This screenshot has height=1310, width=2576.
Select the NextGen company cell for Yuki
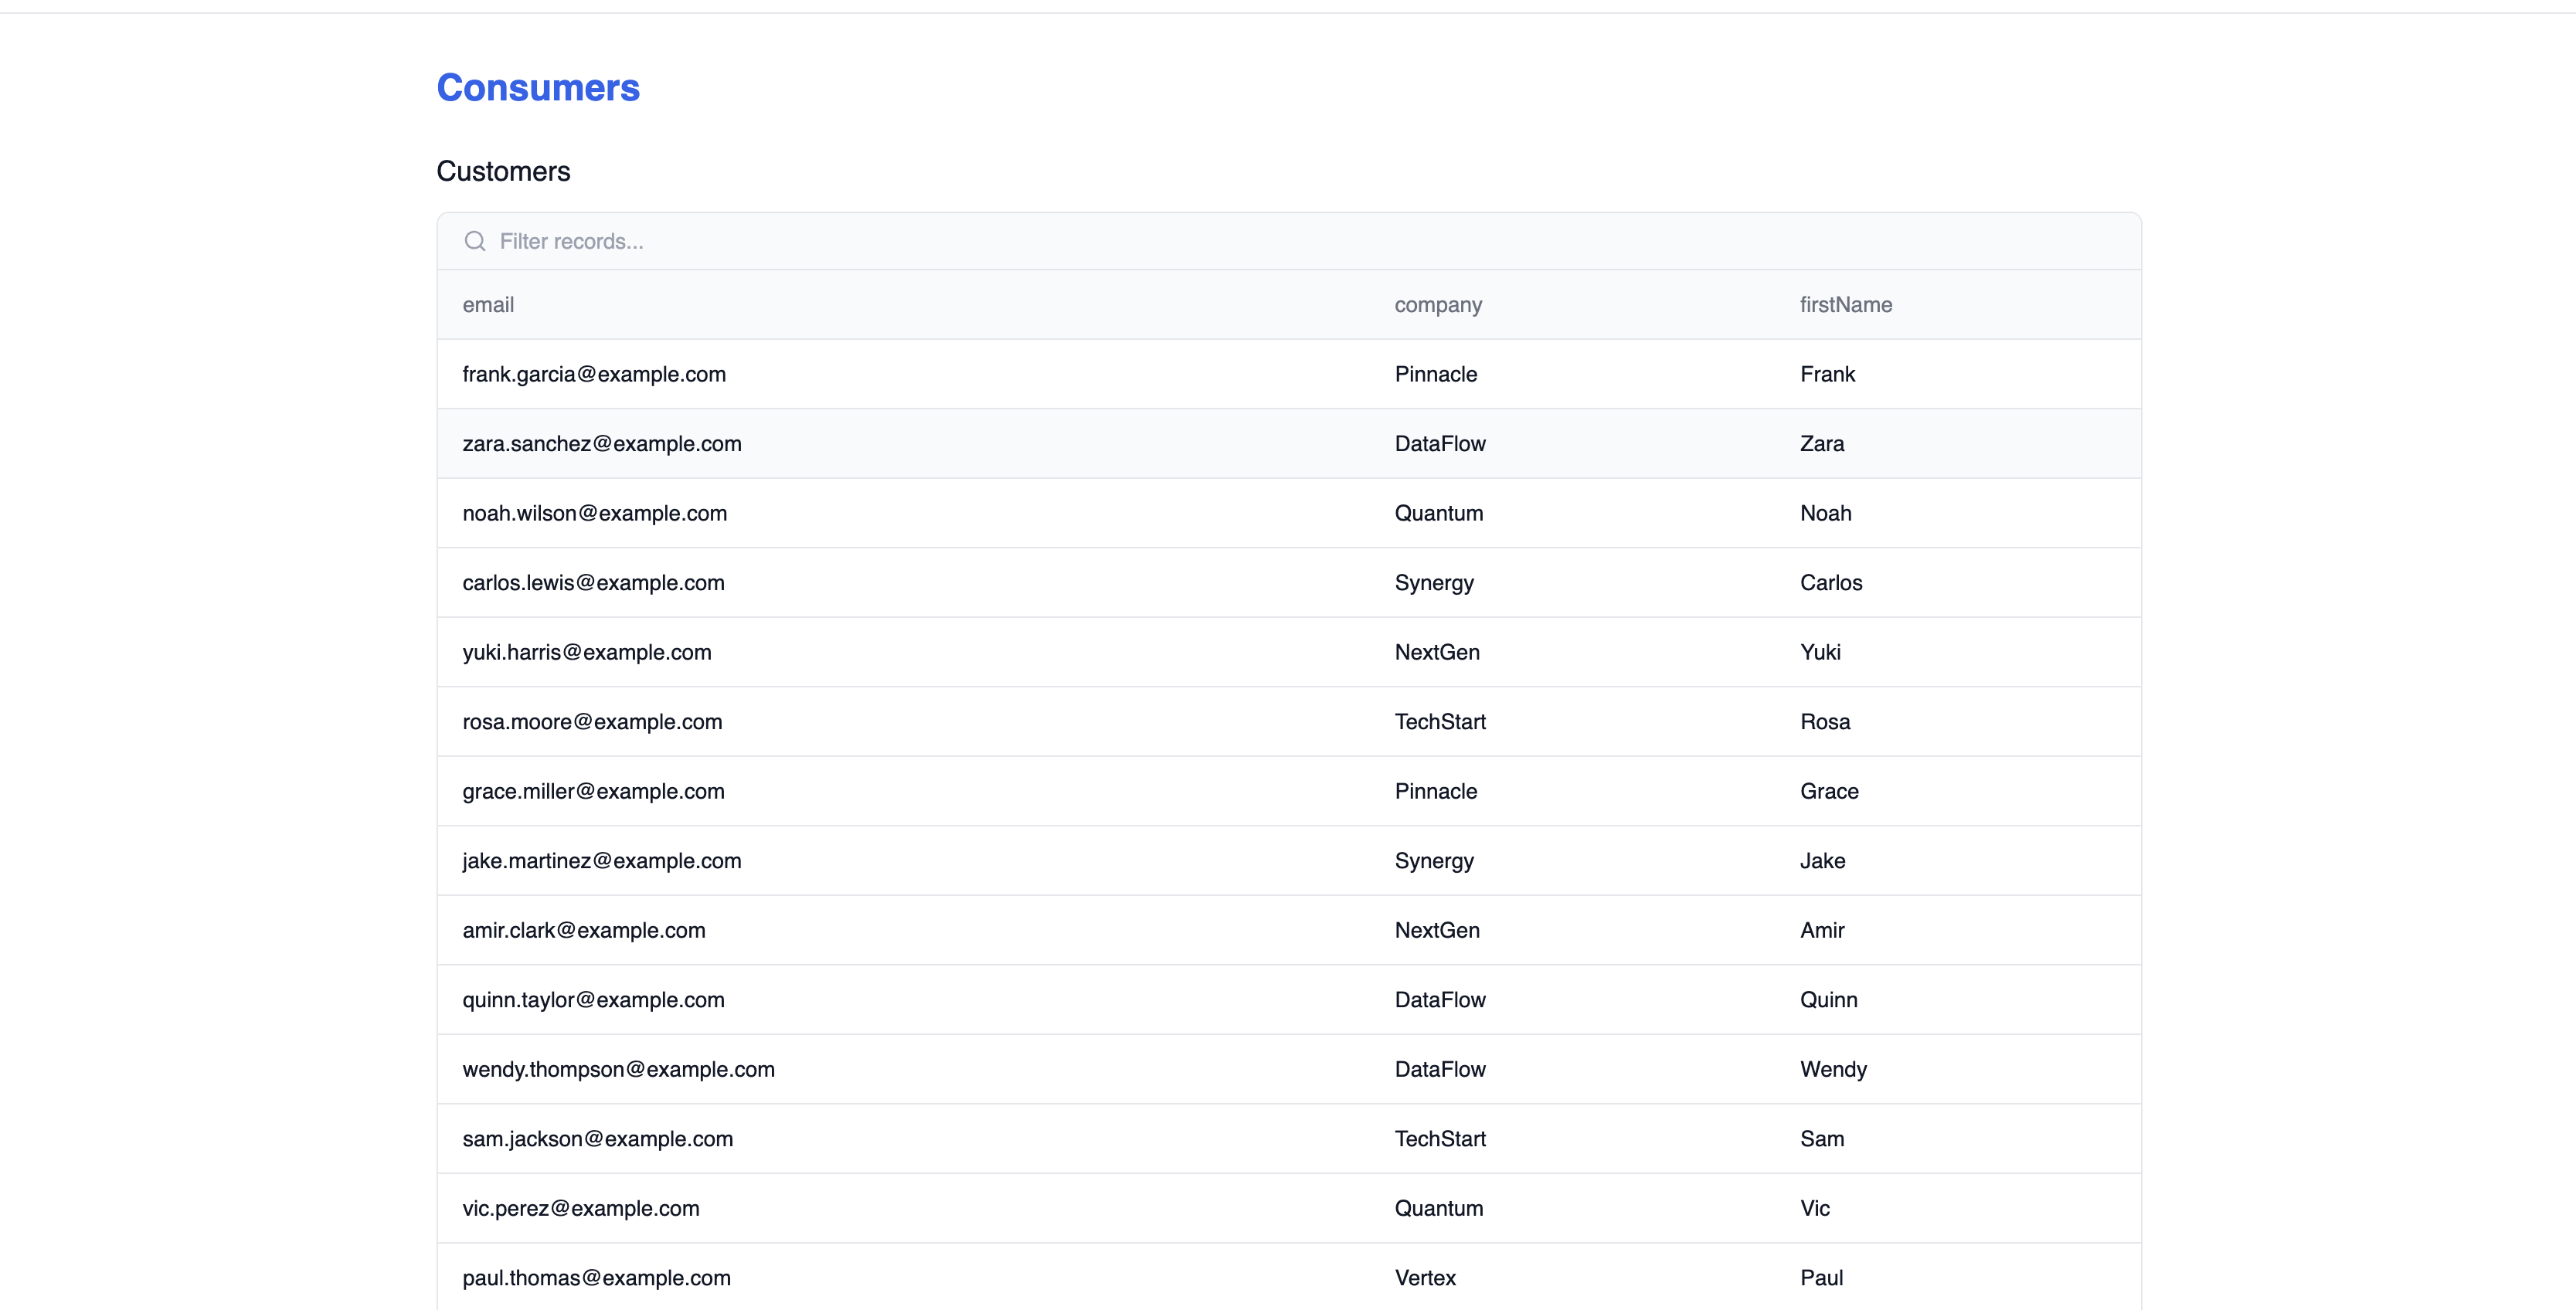tap(1437, 652)
